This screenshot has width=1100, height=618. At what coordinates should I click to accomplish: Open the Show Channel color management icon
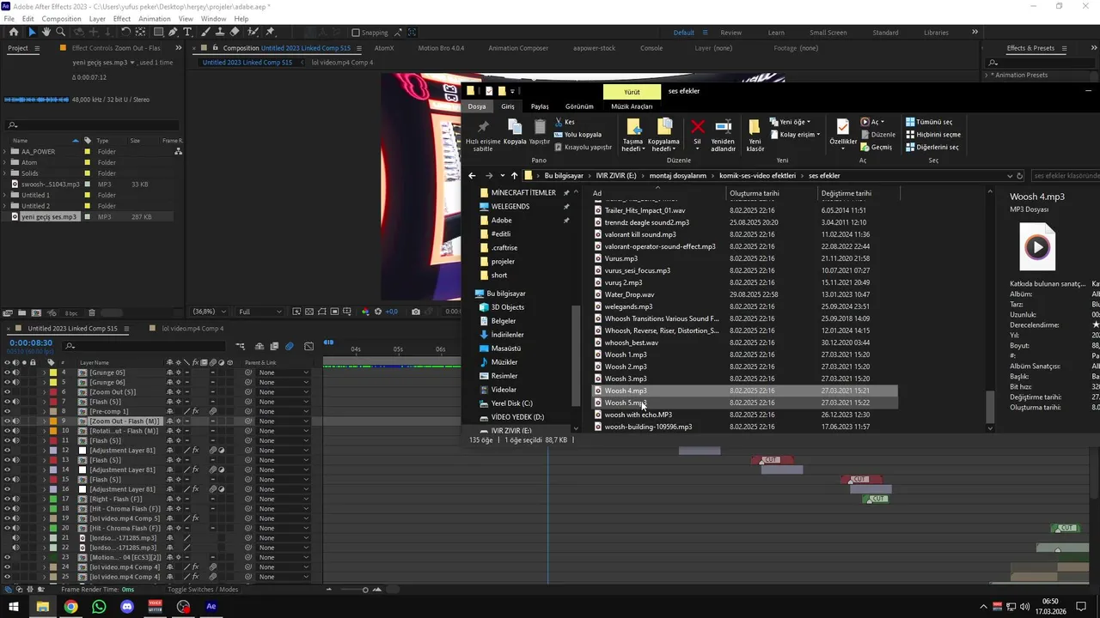click(365, 312)
